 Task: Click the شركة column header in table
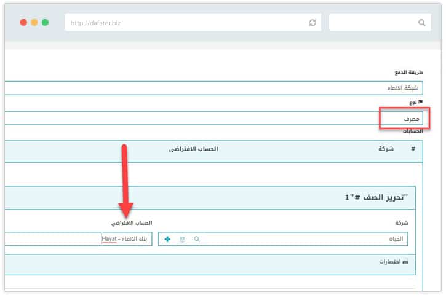tap(386, 149)
